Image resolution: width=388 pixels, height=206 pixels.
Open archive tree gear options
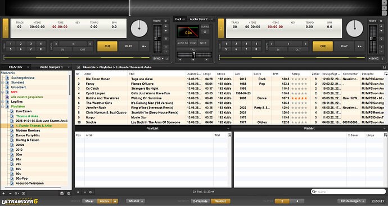[16, 194]
